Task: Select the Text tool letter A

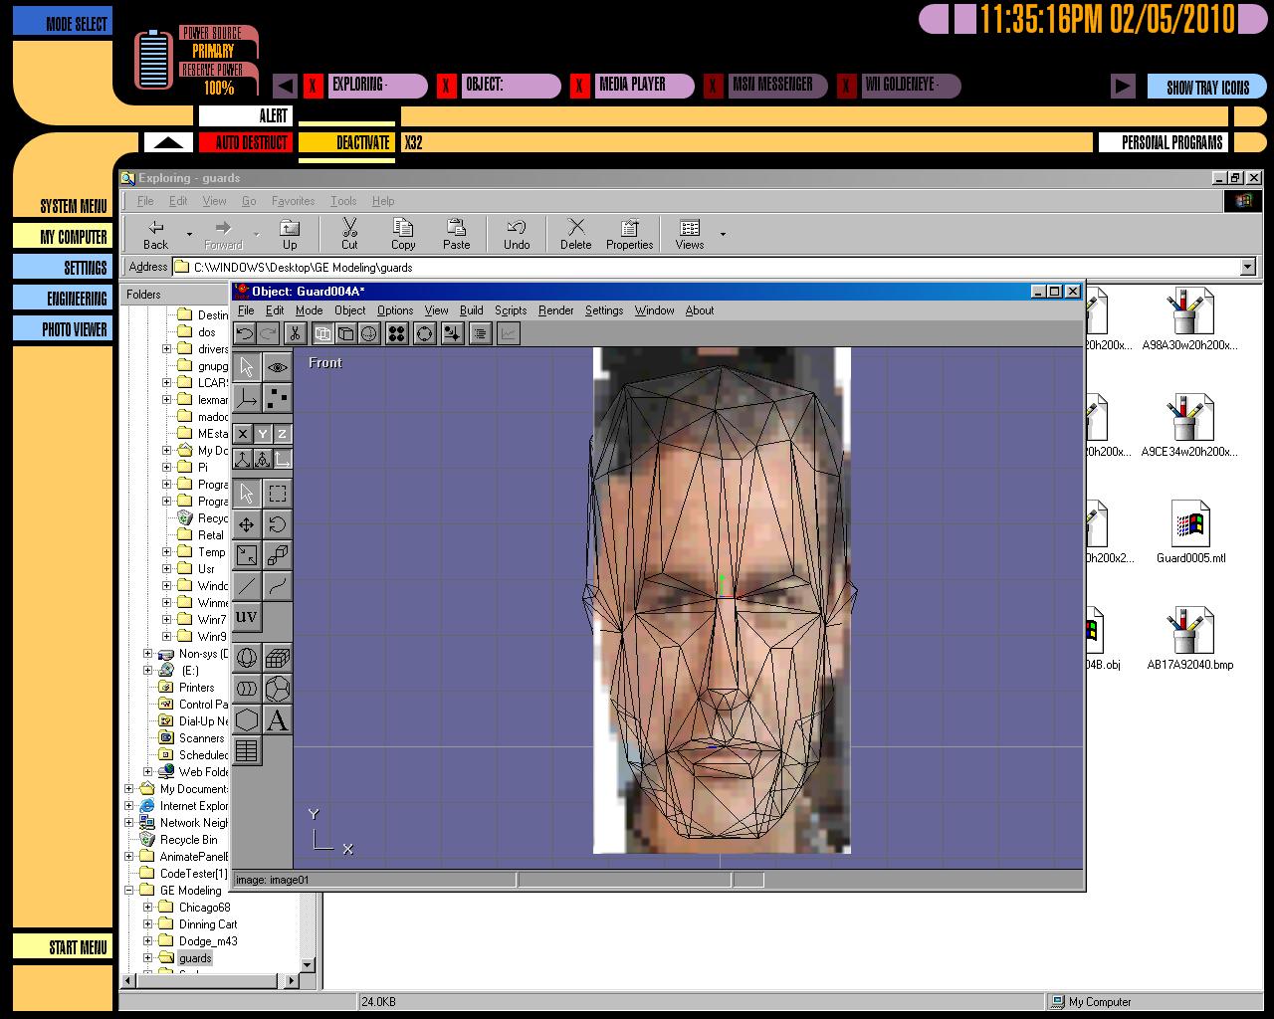Action: (278, 719)
